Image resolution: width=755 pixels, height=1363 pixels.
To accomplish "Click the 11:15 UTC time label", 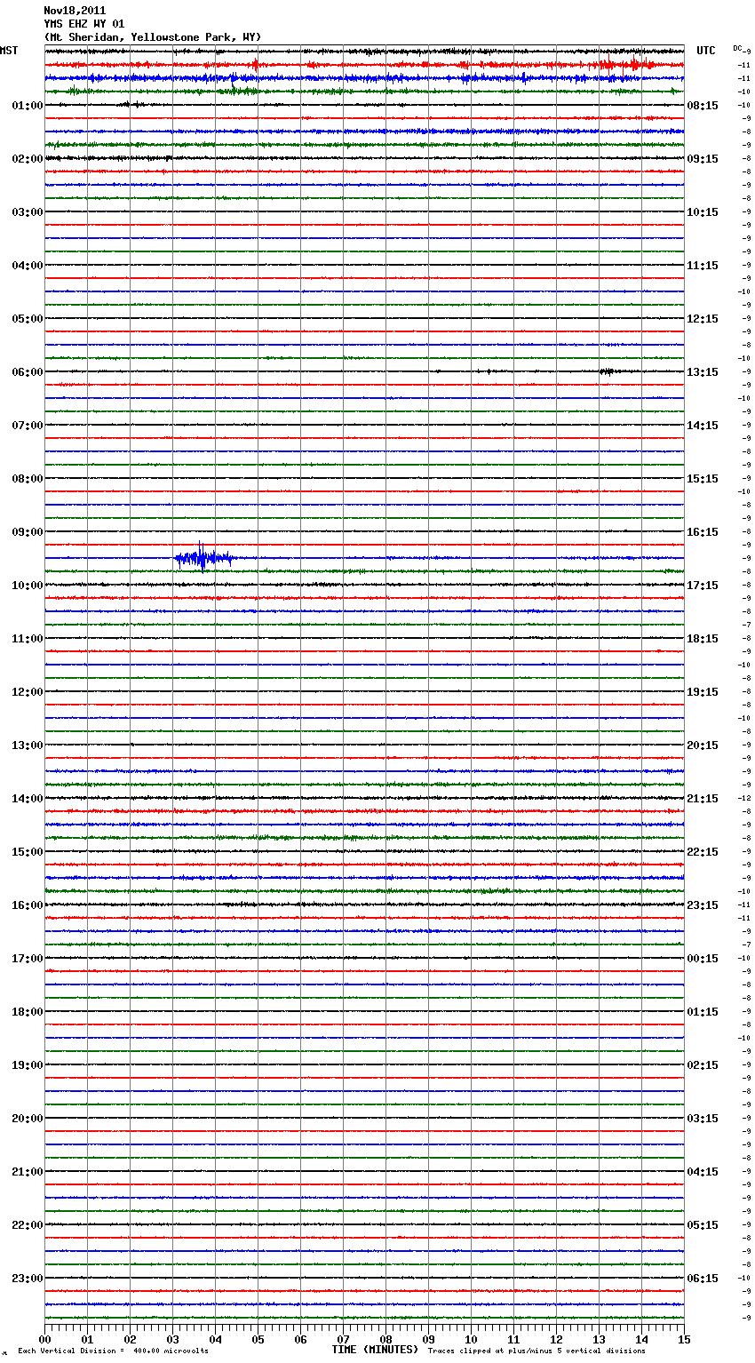I will pyautogui.click(x=703, y=266).
